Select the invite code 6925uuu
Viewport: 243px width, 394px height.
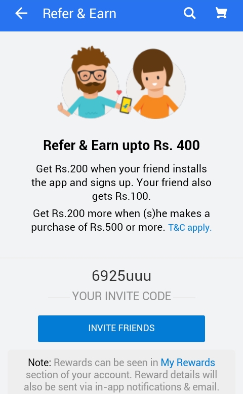(x=121, y=276)
